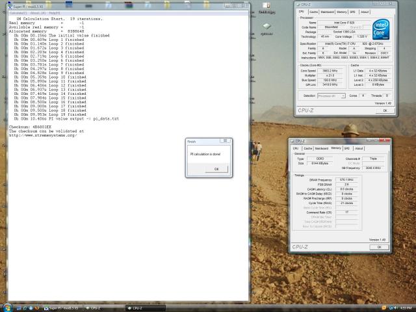
Task: Click OK in the bottom CPU-Z window
Action: click(380, 247)
